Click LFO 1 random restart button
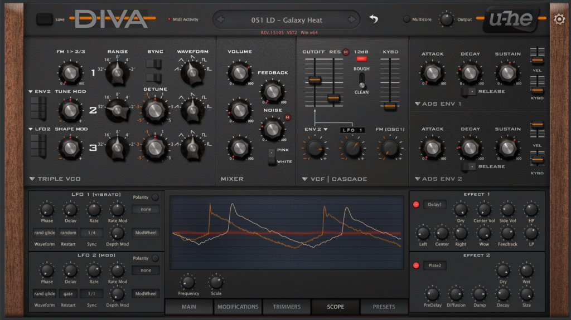 pos(68,233)
